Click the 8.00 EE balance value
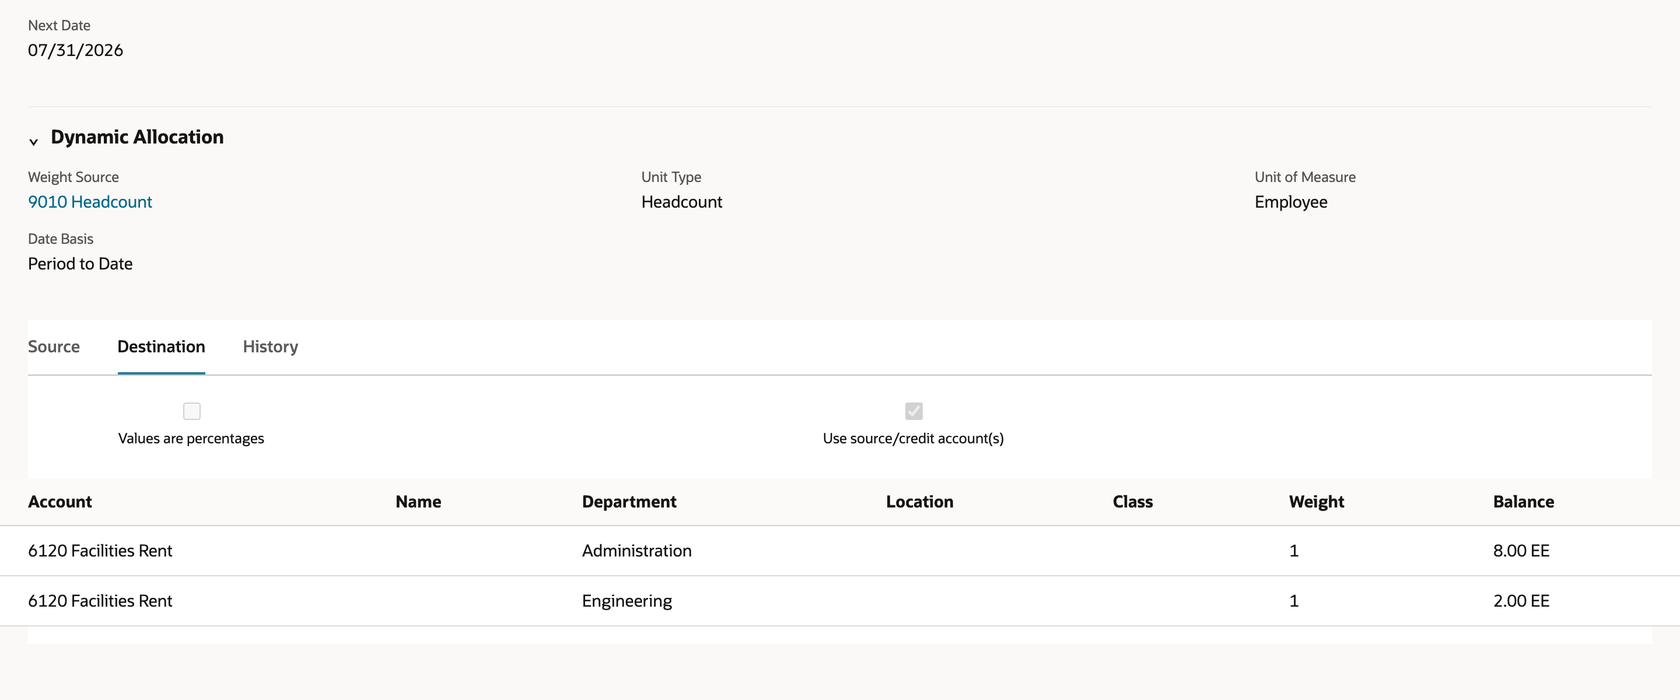 (x=1521, y=551)
